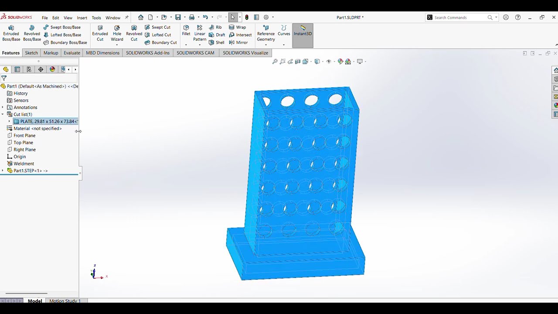Viewport: 558px width, 314px height.
Task: Add a Rib feature
Action: pyautogui.click(x=215, y=27)
